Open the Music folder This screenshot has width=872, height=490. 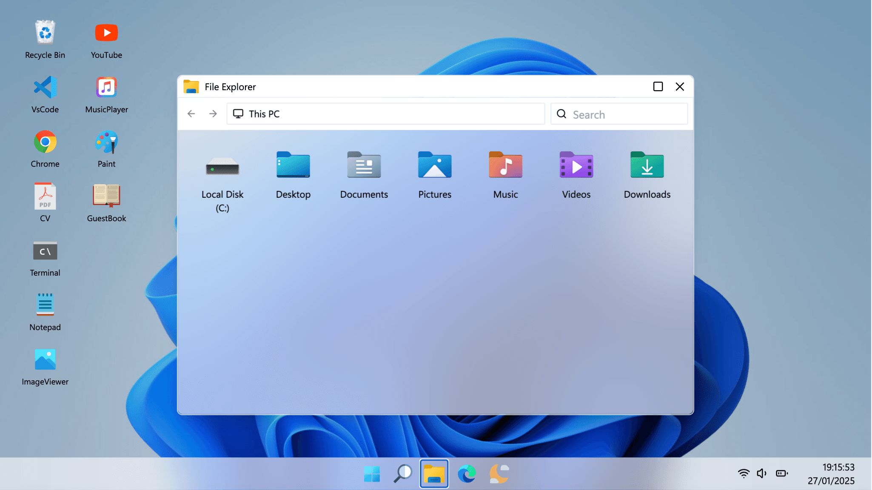click(505, 174)
